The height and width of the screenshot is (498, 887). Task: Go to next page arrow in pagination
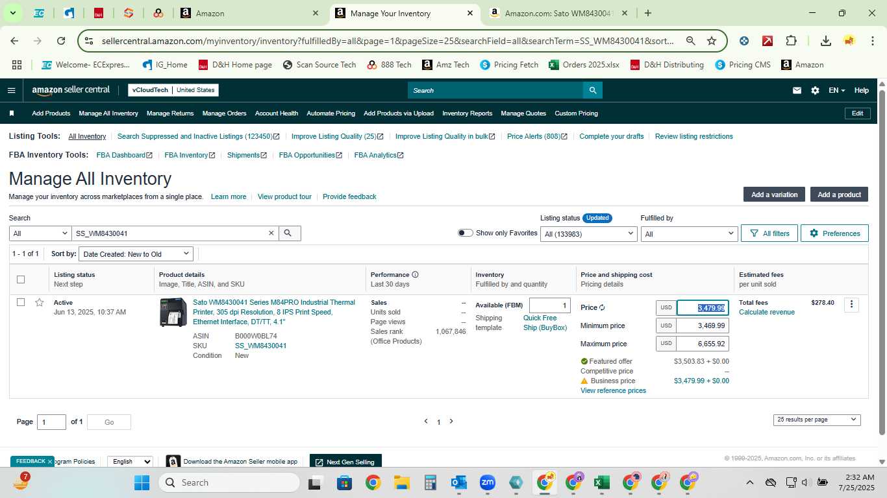[x=451, y=421]
